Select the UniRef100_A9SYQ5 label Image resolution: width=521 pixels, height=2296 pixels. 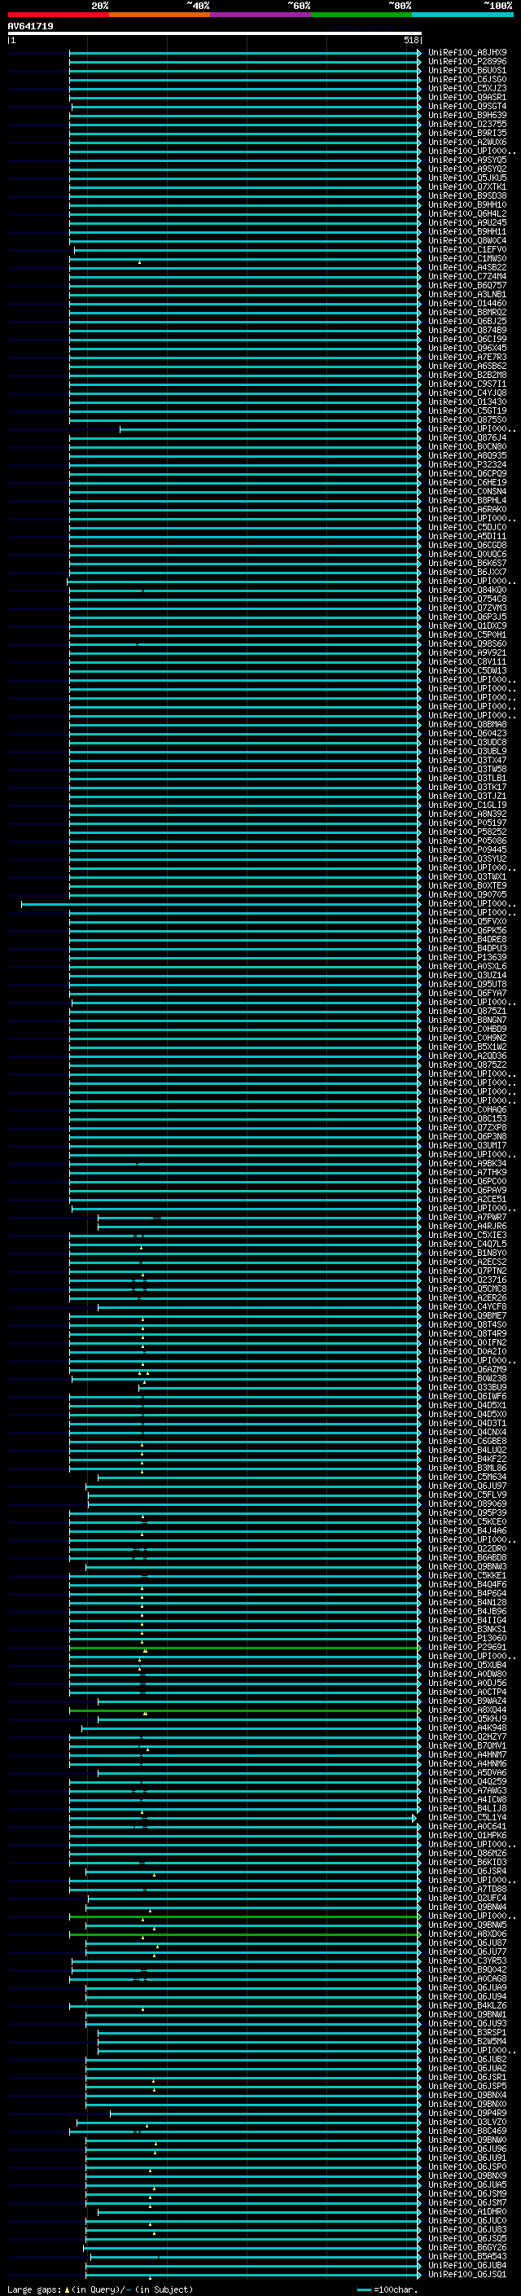pos(467,160)
